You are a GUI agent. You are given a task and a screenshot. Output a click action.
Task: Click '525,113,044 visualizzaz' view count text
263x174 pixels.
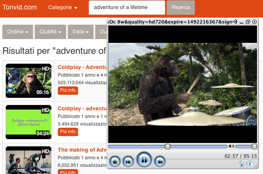click(82, 83)
